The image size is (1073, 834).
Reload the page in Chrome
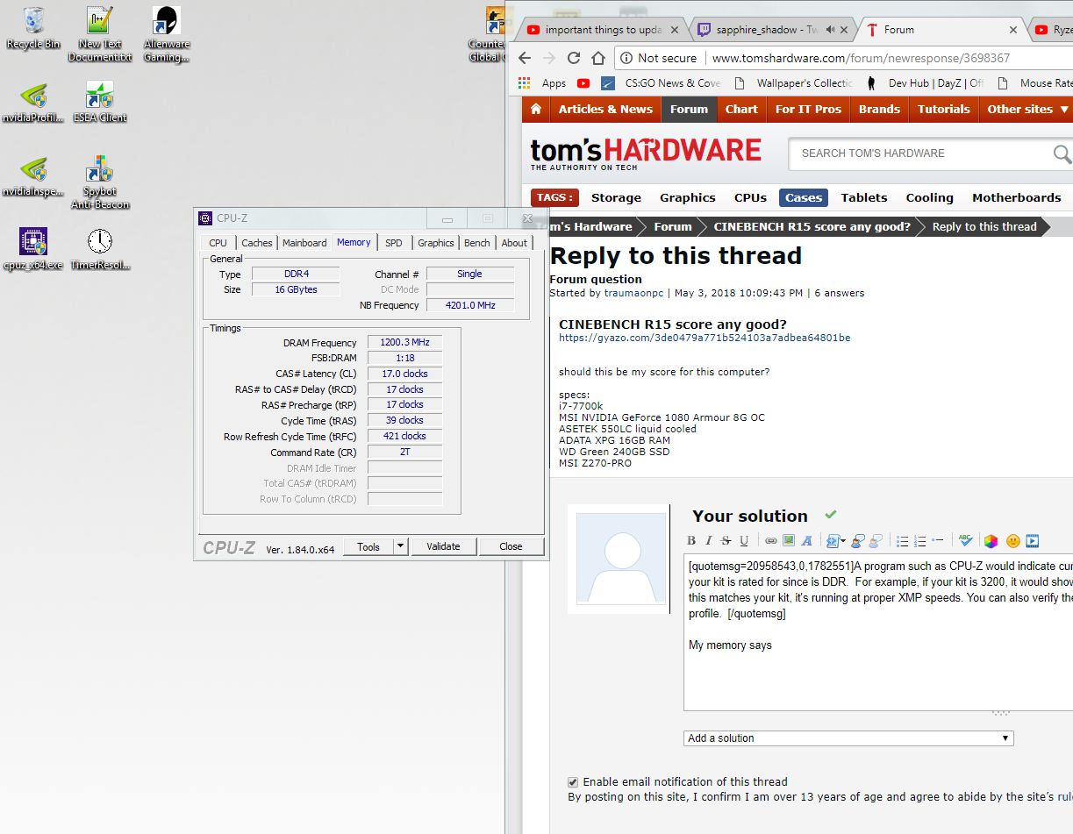[574, 58]
